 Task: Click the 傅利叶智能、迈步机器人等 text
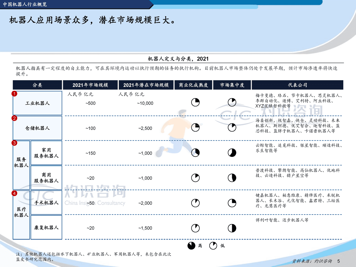(282, 220)
